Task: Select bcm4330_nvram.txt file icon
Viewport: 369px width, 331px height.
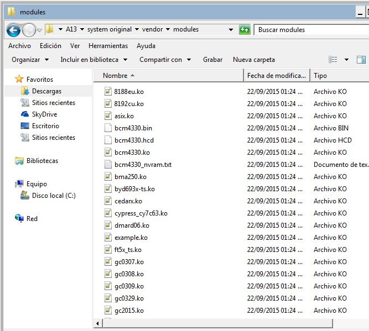Action: pyautogui.click(x=108, y=164)
